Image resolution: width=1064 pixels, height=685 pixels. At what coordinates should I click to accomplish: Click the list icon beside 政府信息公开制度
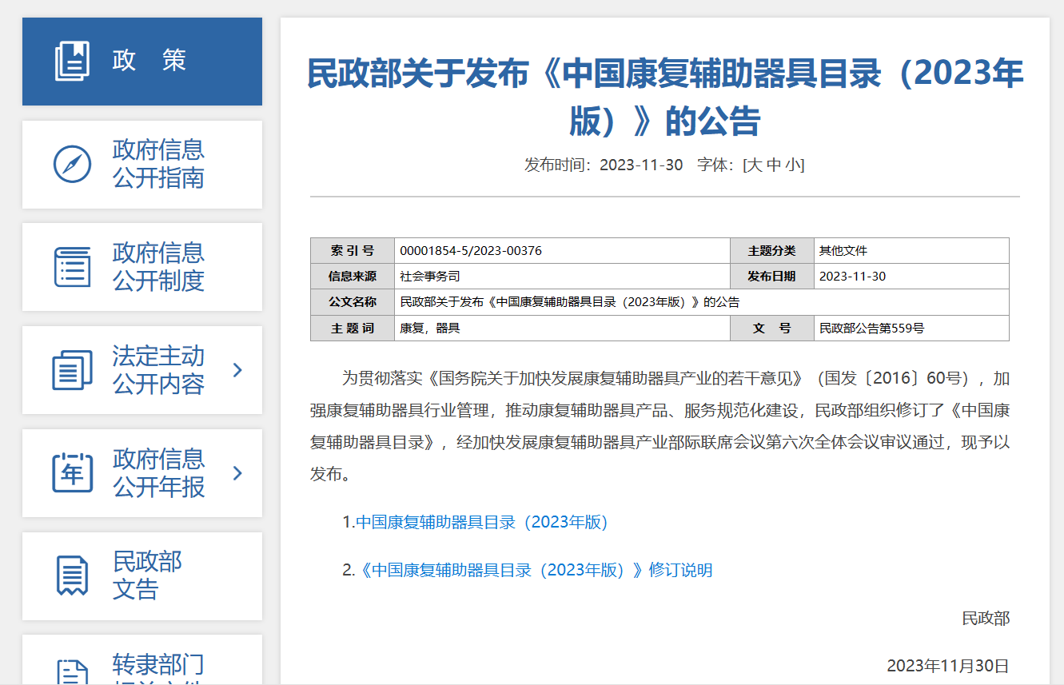(72, 267)
